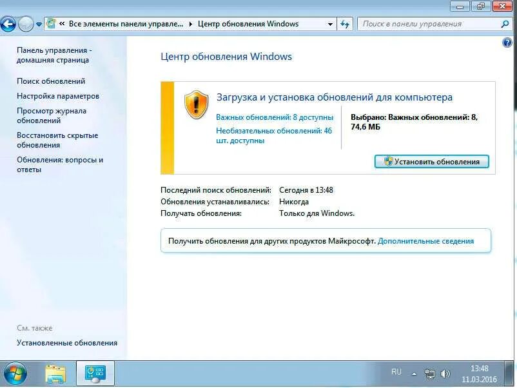
Task: Click the magnifying glass search icon
Action: pyautogui.click(x=505, y=24)
